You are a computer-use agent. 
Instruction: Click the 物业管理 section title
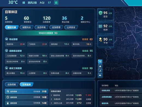click(x=13, y=39)
